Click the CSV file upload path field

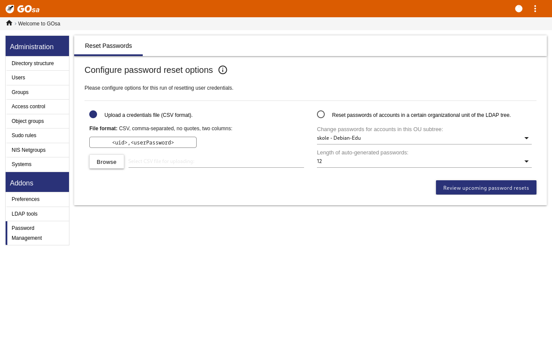click(x=216, y=161)
